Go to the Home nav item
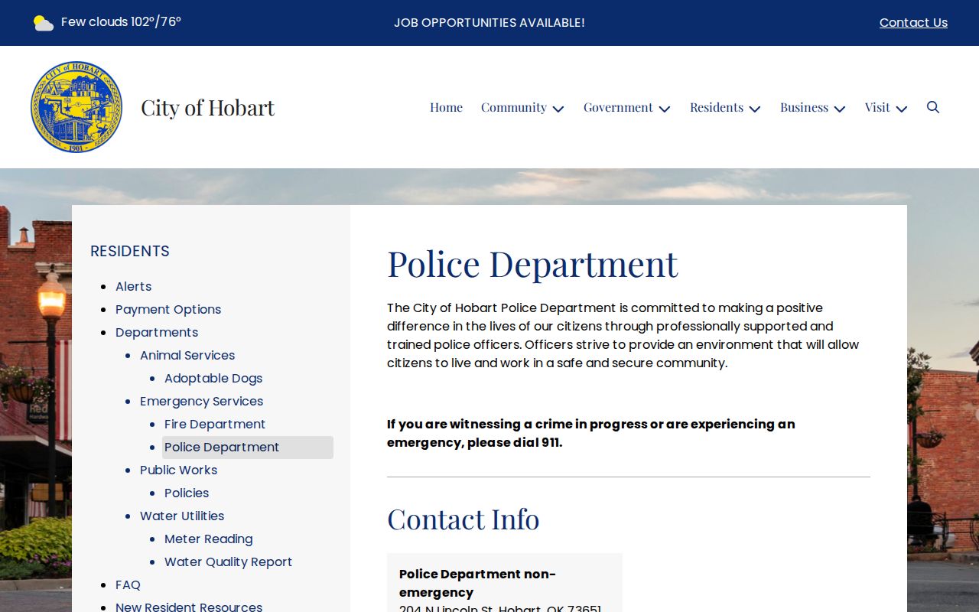 pos(446,107)
